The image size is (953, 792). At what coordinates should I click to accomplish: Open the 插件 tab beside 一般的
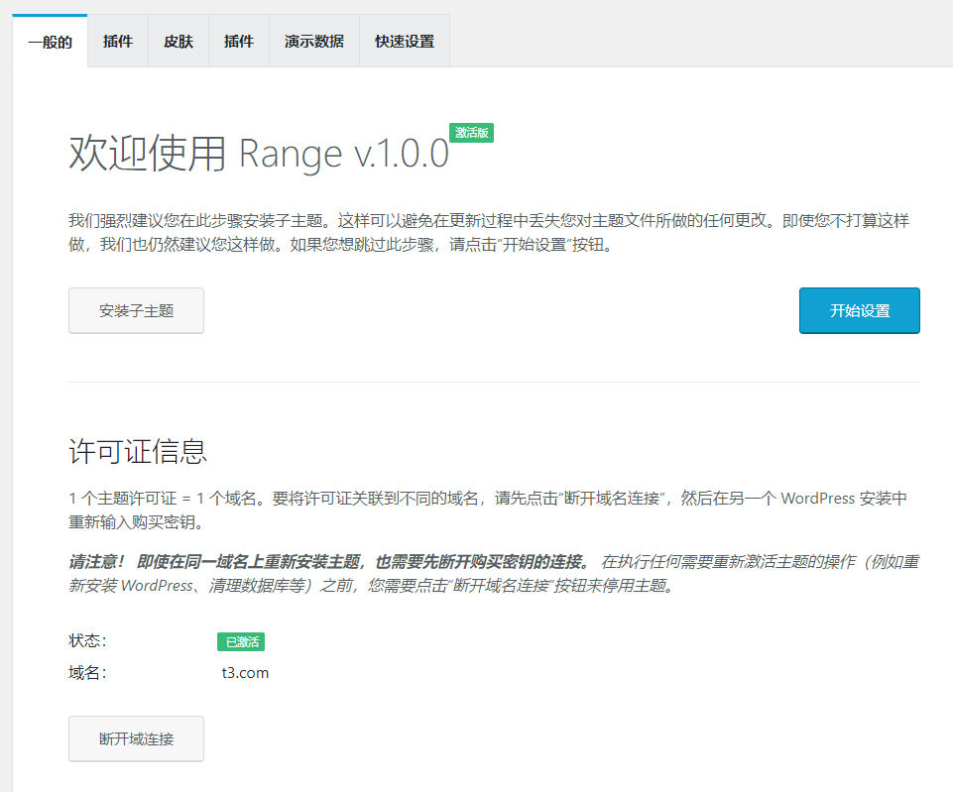(118, 42)
